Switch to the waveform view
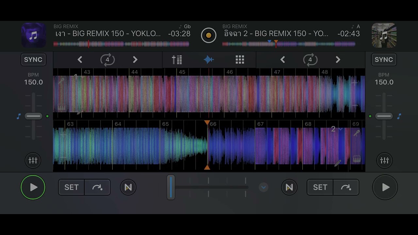 pyautogui.click(x=209, y=60)
